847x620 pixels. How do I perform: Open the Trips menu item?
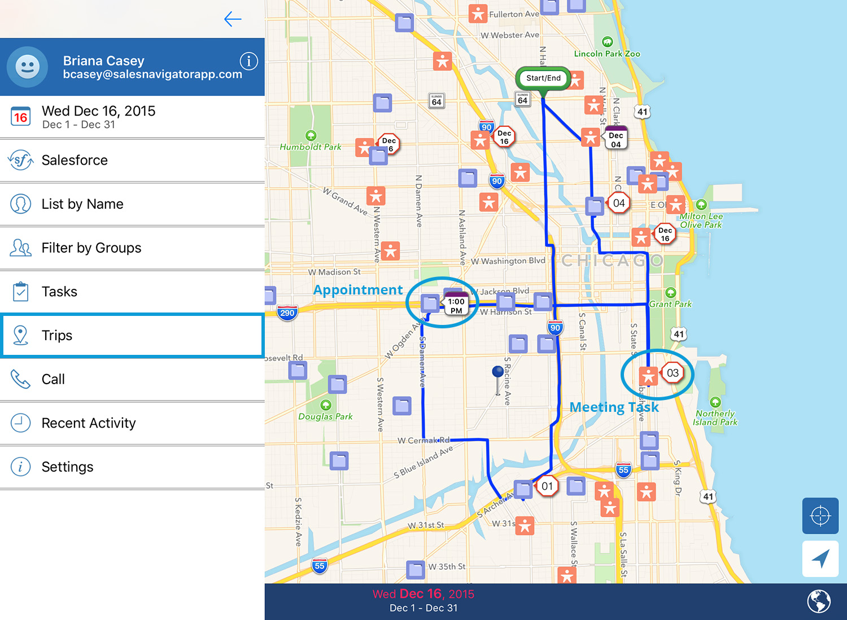132,336
